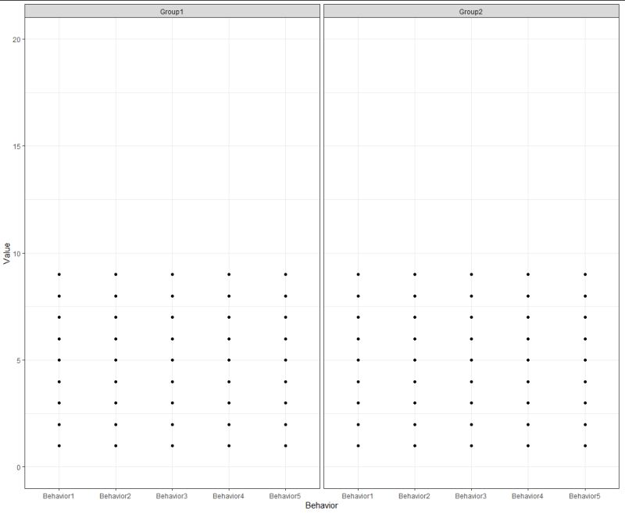
Task: Select the Behavior3 label in Group1 panel
Action: click(173, 494)
